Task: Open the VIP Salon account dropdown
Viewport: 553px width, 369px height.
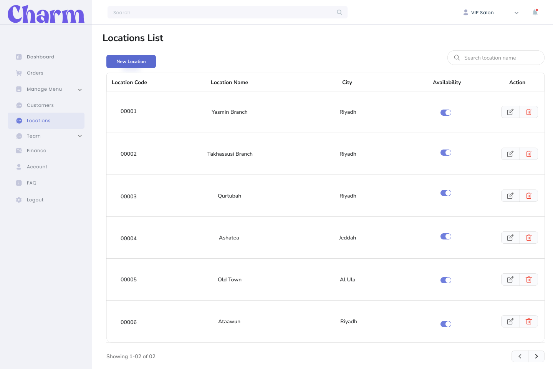Action: (517, 13)
